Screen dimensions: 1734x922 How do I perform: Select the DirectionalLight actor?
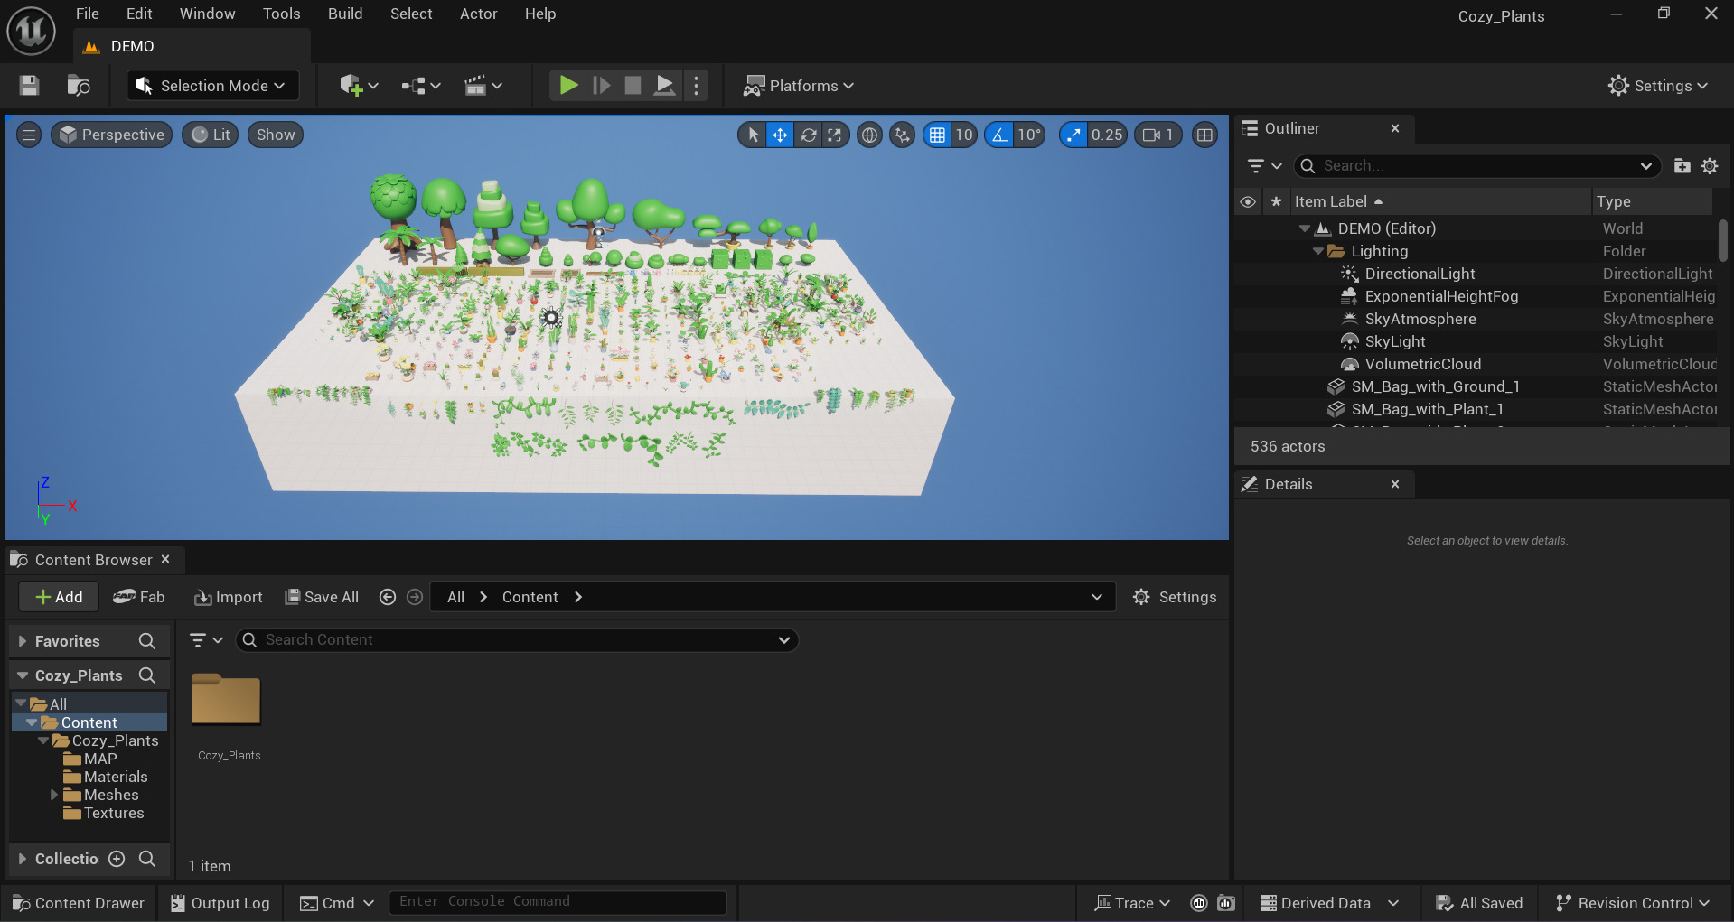tap(1420, 274)
